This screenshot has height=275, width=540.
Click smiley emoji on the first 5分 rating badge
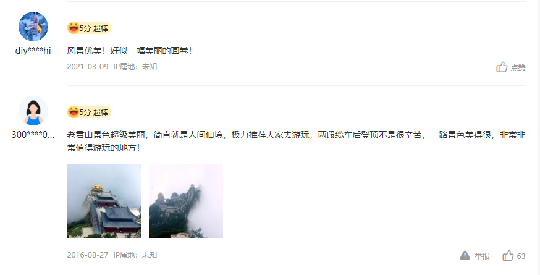click(74, 28)
